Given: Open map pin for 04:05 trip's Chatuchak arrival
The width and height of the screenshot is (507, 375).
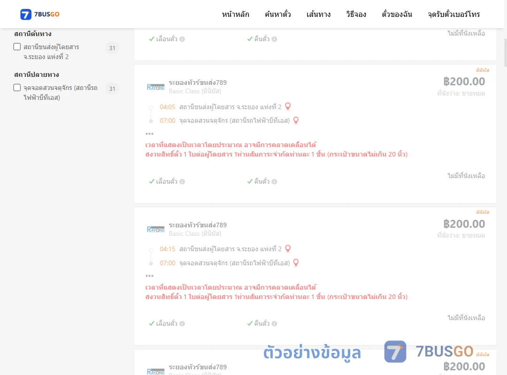Looking at the screenshot, I should [x=296, y=120].
